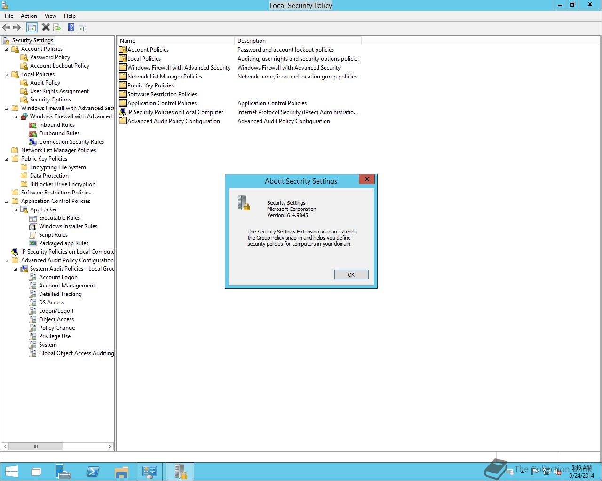Select BitLocker Drive Encryption in tree
Image resolution: width=602 pixels, height=481 pixels.
[x=63, y=184]
